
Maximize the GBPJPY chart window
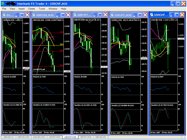click(100, 15)
